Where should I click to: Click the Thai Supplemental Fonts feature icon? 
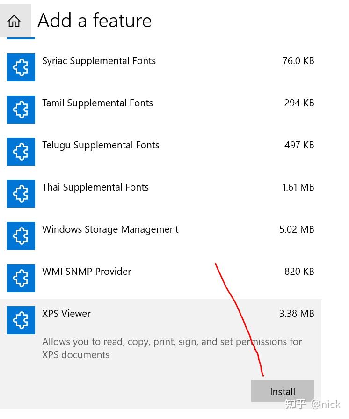click(21, 194)
